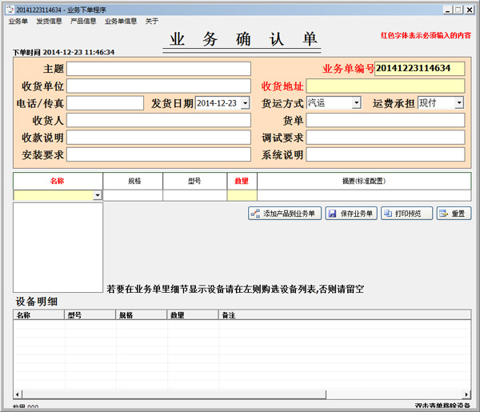The height and width of the screenshot is (412, 480).
Task: Click 设备明细 table 数量 column header
Action: click(x=193, y=315)
